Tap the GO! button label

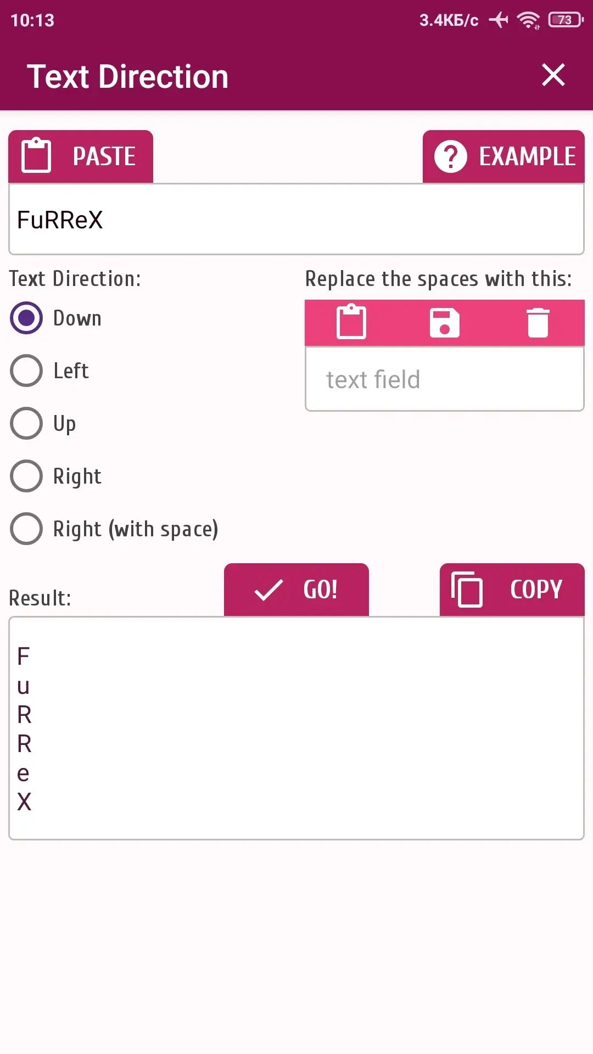[x=321, y=590]
